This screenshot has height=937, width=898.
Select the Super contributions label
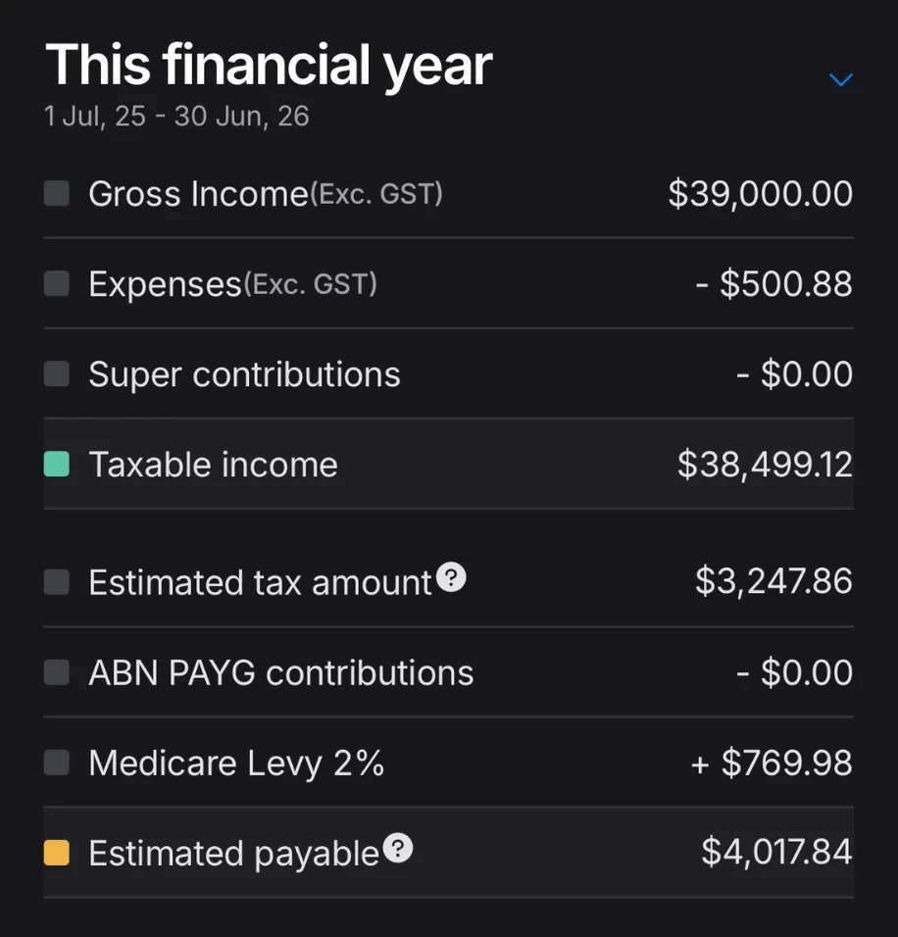pyautogui.click(x=244, y=374)
